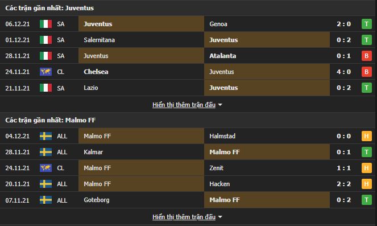377x226 pixels.
Task: Expand more Malmo FF matches with dropdown arrow
Action: coord(220,217)
